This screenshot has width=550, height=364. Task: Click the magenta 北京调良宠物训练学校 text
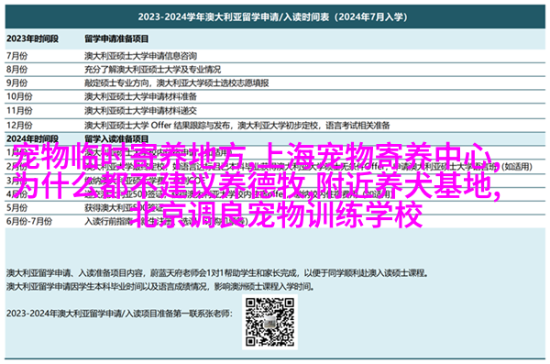pyautogui.click(x=277, y=215)
